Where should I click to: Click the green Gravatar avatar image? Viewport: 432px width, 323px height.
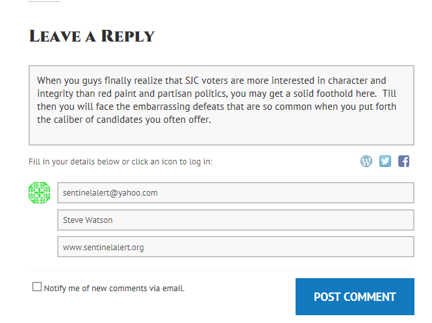tap(40, 193)
